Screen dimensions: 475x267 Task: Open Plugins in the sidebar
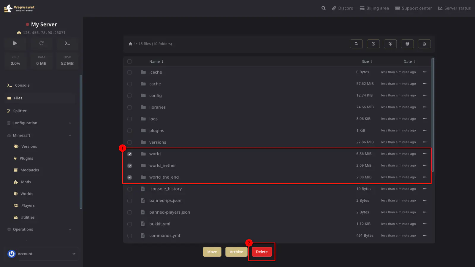click(x=26, y=158)
